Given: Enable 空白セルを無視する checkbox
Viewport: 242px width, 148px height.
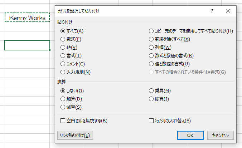Looking at the screenshot, I should 63,121.
